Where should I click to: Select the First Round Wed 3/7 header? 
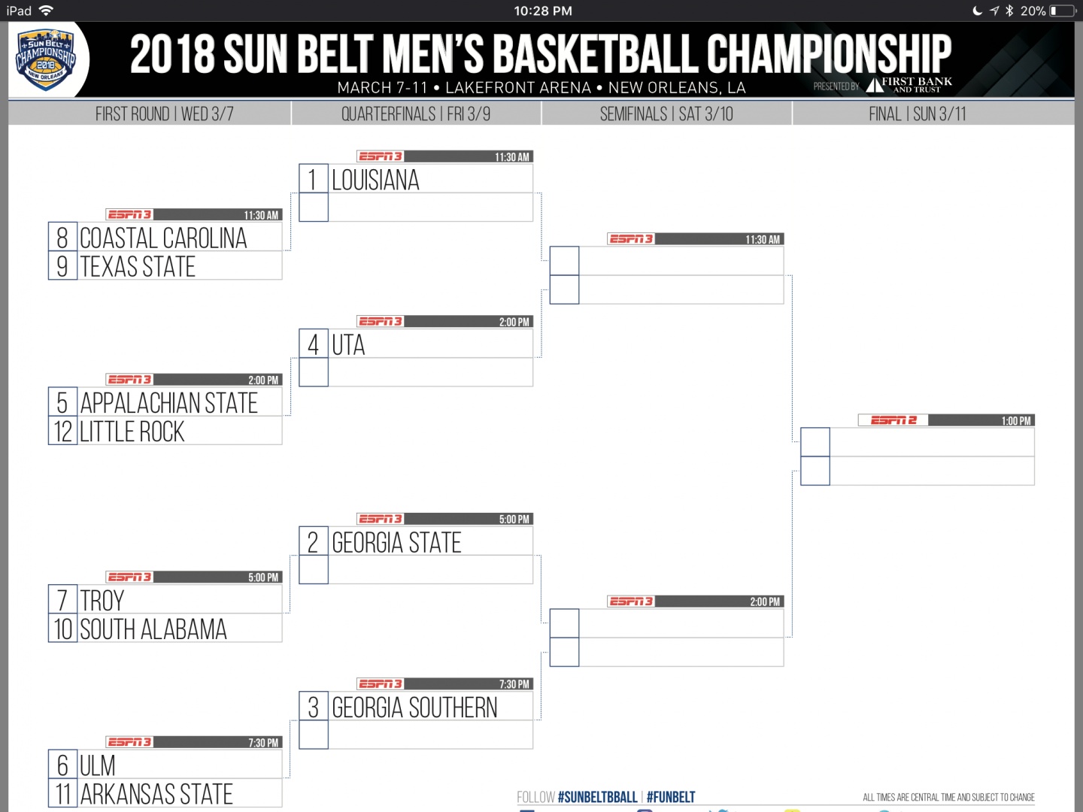[x=164, y=114]
